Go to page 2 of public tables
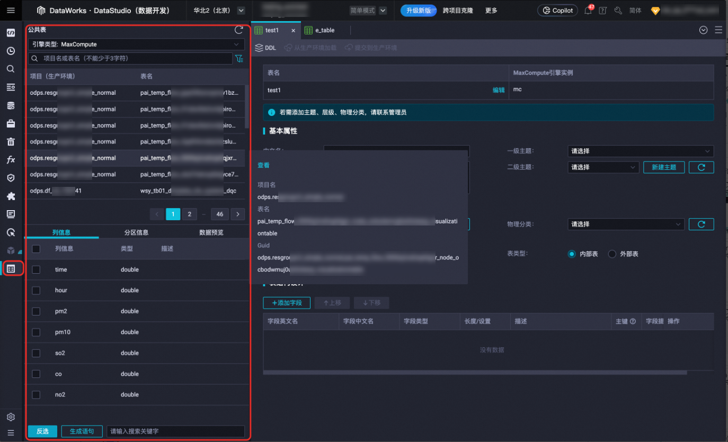Image resolution: width=728 pixels, height=442 pixels. [190, 214]
